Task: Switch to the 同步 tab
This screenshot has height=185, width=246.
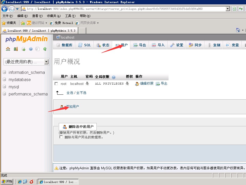Action: click(x=195, y=45)
